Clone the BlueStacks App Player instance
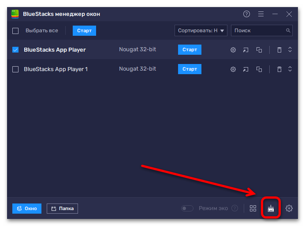 coord(259,50)
